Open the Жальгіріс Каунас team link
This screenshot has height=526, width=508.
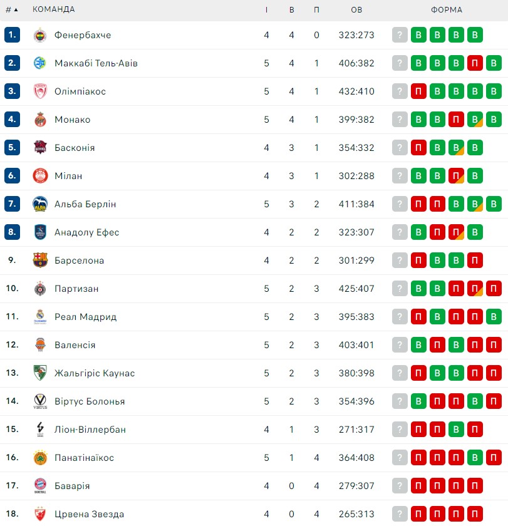click(x=95, y=373)
